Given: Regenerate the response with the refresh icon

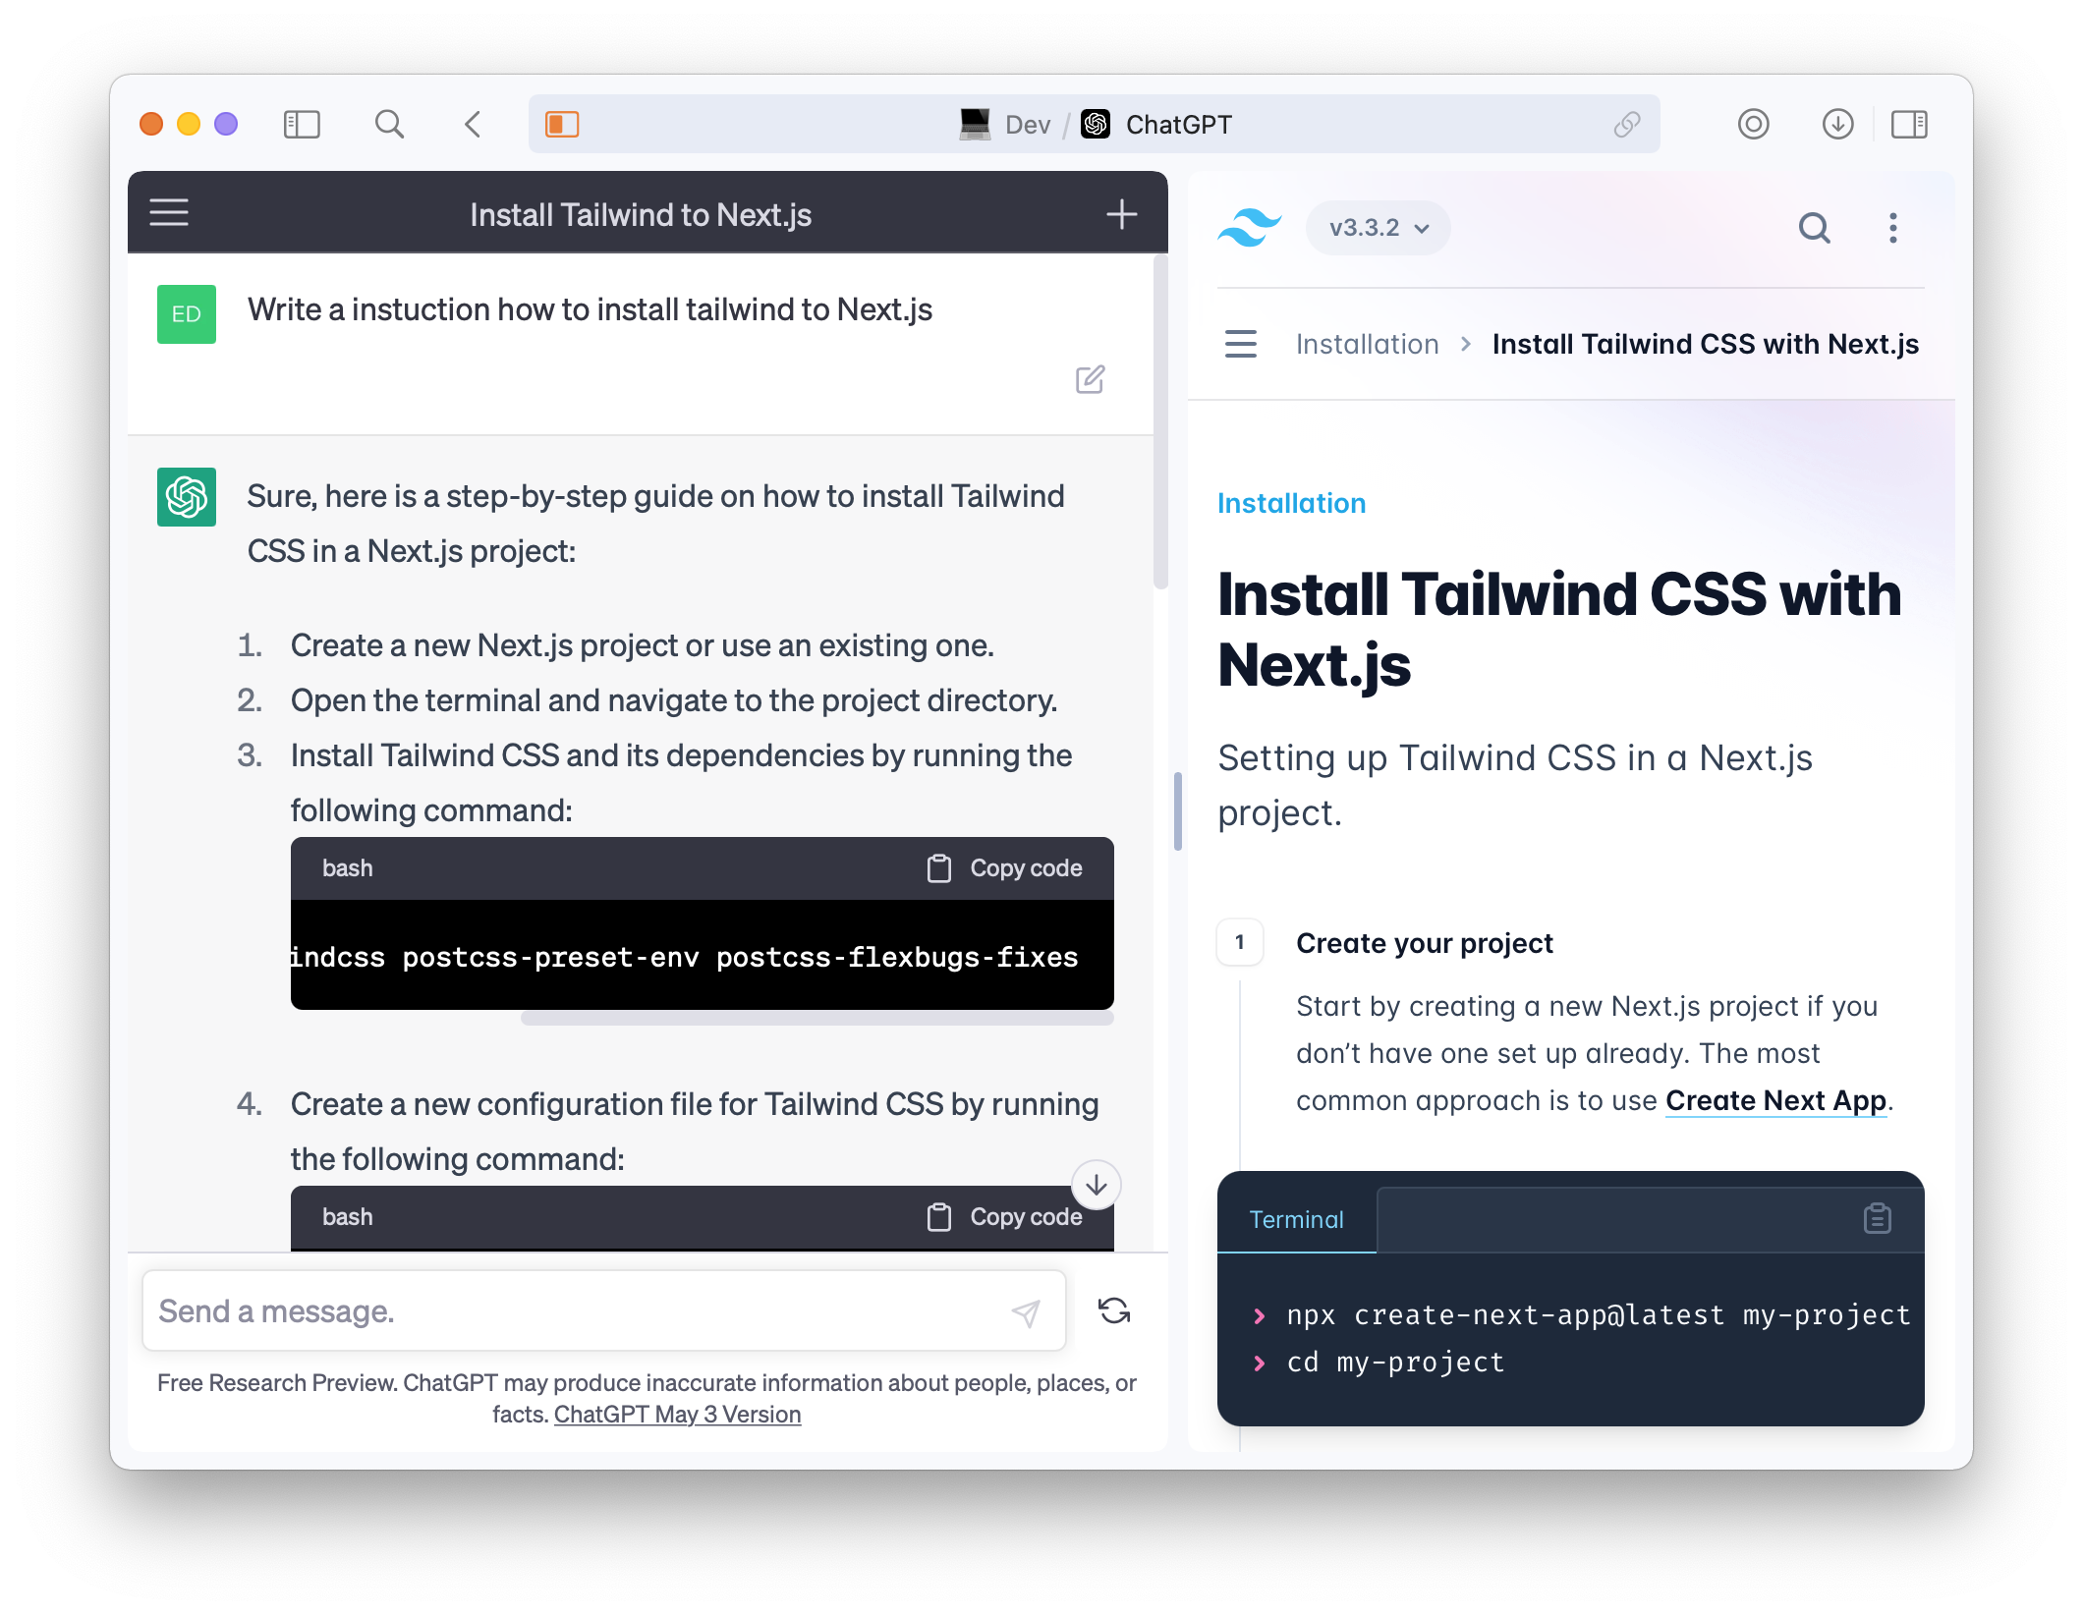Looking at the screenshot, I should coord(1114,1311).
